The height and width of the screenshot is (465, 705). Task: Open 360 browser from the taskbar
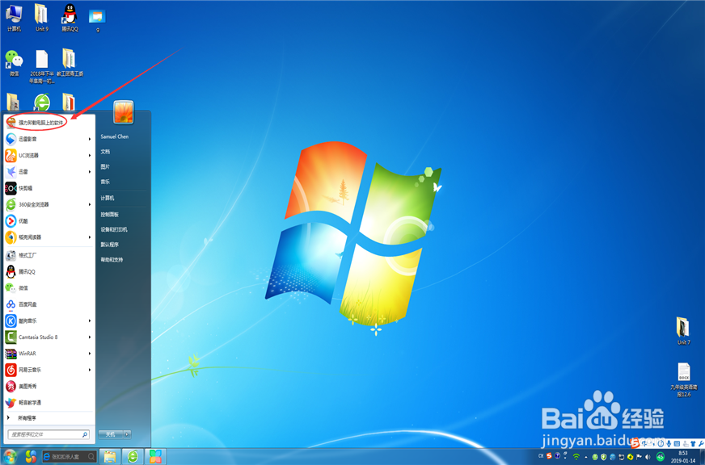tap(133, 456)
